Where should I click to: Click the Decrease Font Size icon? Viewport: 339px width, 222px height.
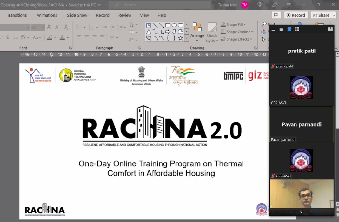coord(57,27)
